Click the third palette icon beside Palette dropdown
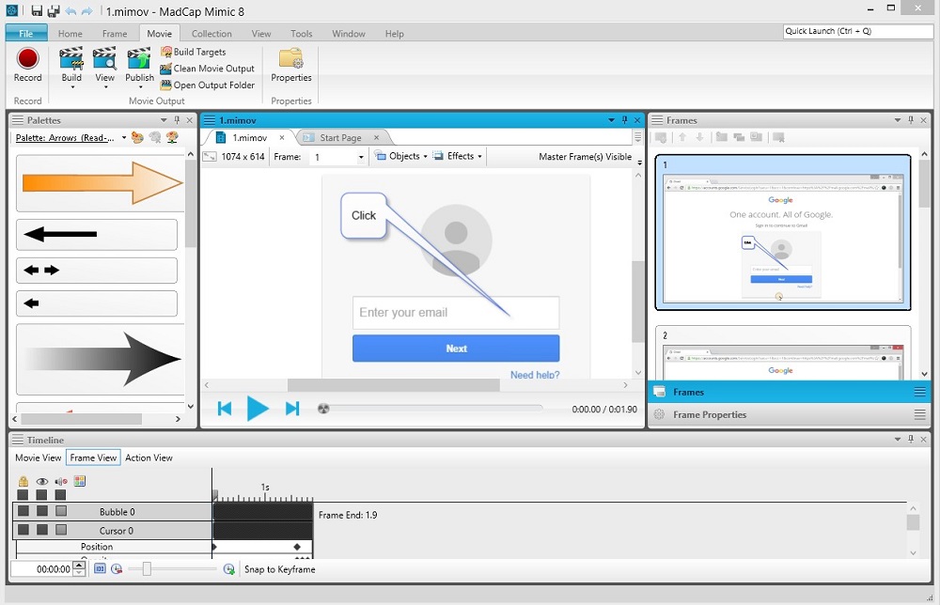Viewport: 940px width, 605px height. point(172,138)
